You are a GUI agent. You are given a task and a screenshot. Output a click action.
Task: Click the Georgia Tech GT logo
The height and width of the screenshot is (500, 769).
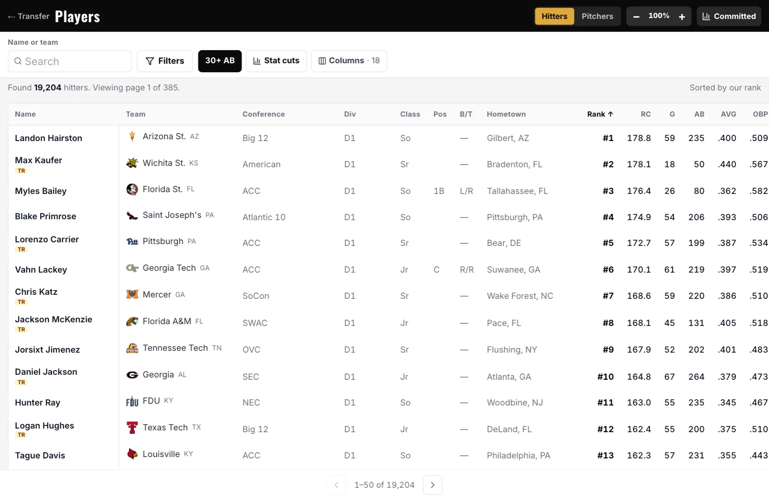coord(132,268)
